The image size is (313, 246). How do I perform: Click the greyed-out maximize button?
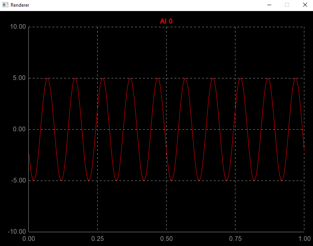click(287, 5)
